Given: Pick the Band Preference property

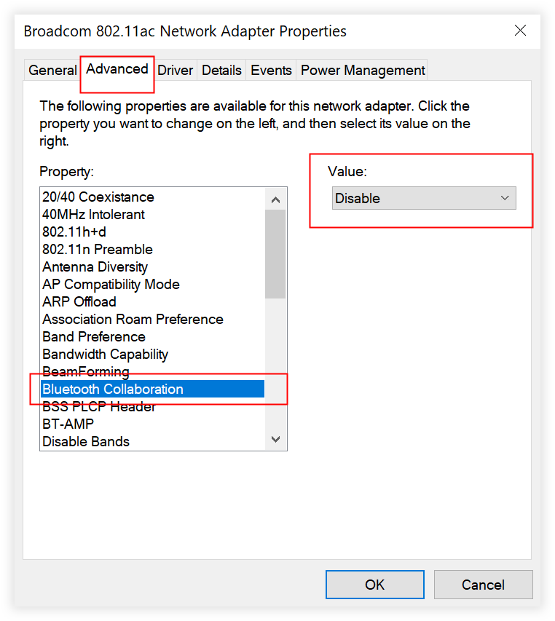Looking at the screenshot, I should point(153,336).
